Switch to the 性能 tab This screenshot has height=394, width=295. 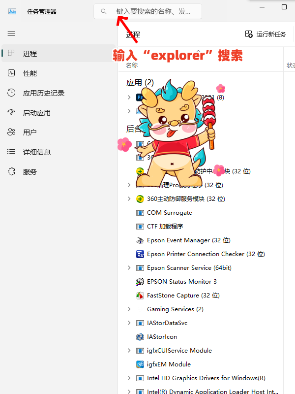click(x=58, y=73)
